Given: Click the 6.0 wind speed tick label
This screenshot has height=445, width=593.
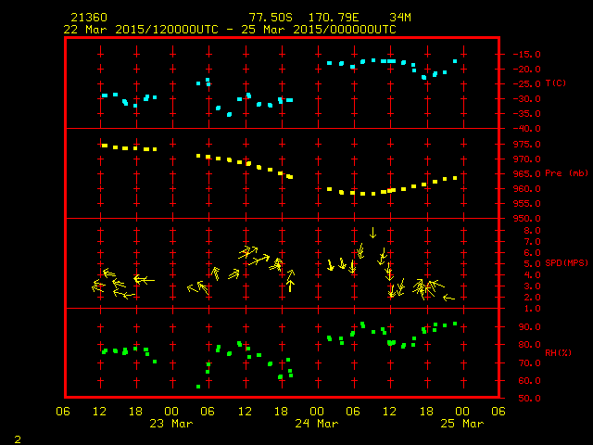Looking at the screenshot, I should pos(532,253).
